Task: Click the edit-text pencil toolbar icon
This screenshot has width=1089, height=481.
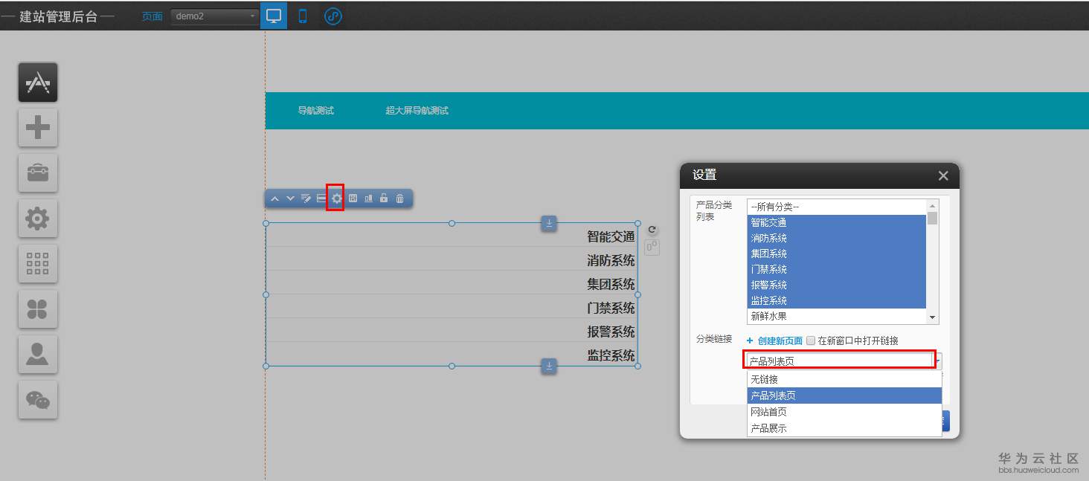Action: [306, 198]
